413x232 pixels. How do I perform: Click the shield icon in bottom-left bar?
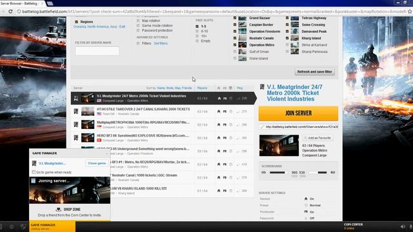(23, 226)
